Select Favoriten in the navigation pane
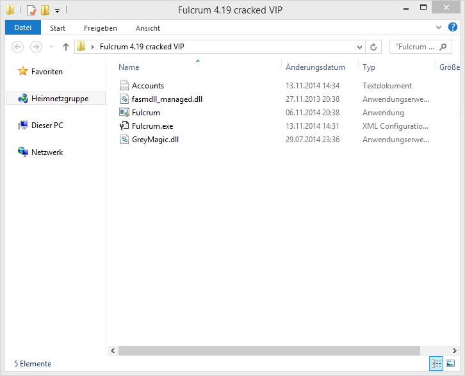The image size is (465, 376). click(47, 72)
